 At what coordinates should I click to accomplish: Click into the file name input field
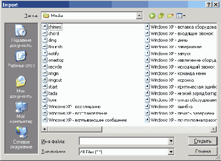124,141
